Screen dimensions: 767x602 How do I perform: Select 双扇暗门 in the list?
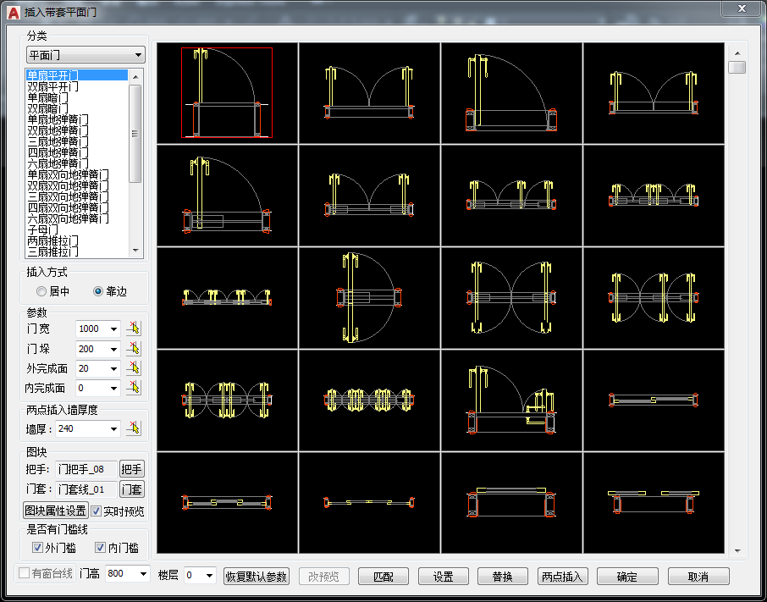(x=77, y=108)
